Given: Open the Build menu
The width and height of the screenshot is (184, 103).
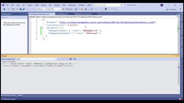Looking at the screenshot, I should click(x=37, y=5).
